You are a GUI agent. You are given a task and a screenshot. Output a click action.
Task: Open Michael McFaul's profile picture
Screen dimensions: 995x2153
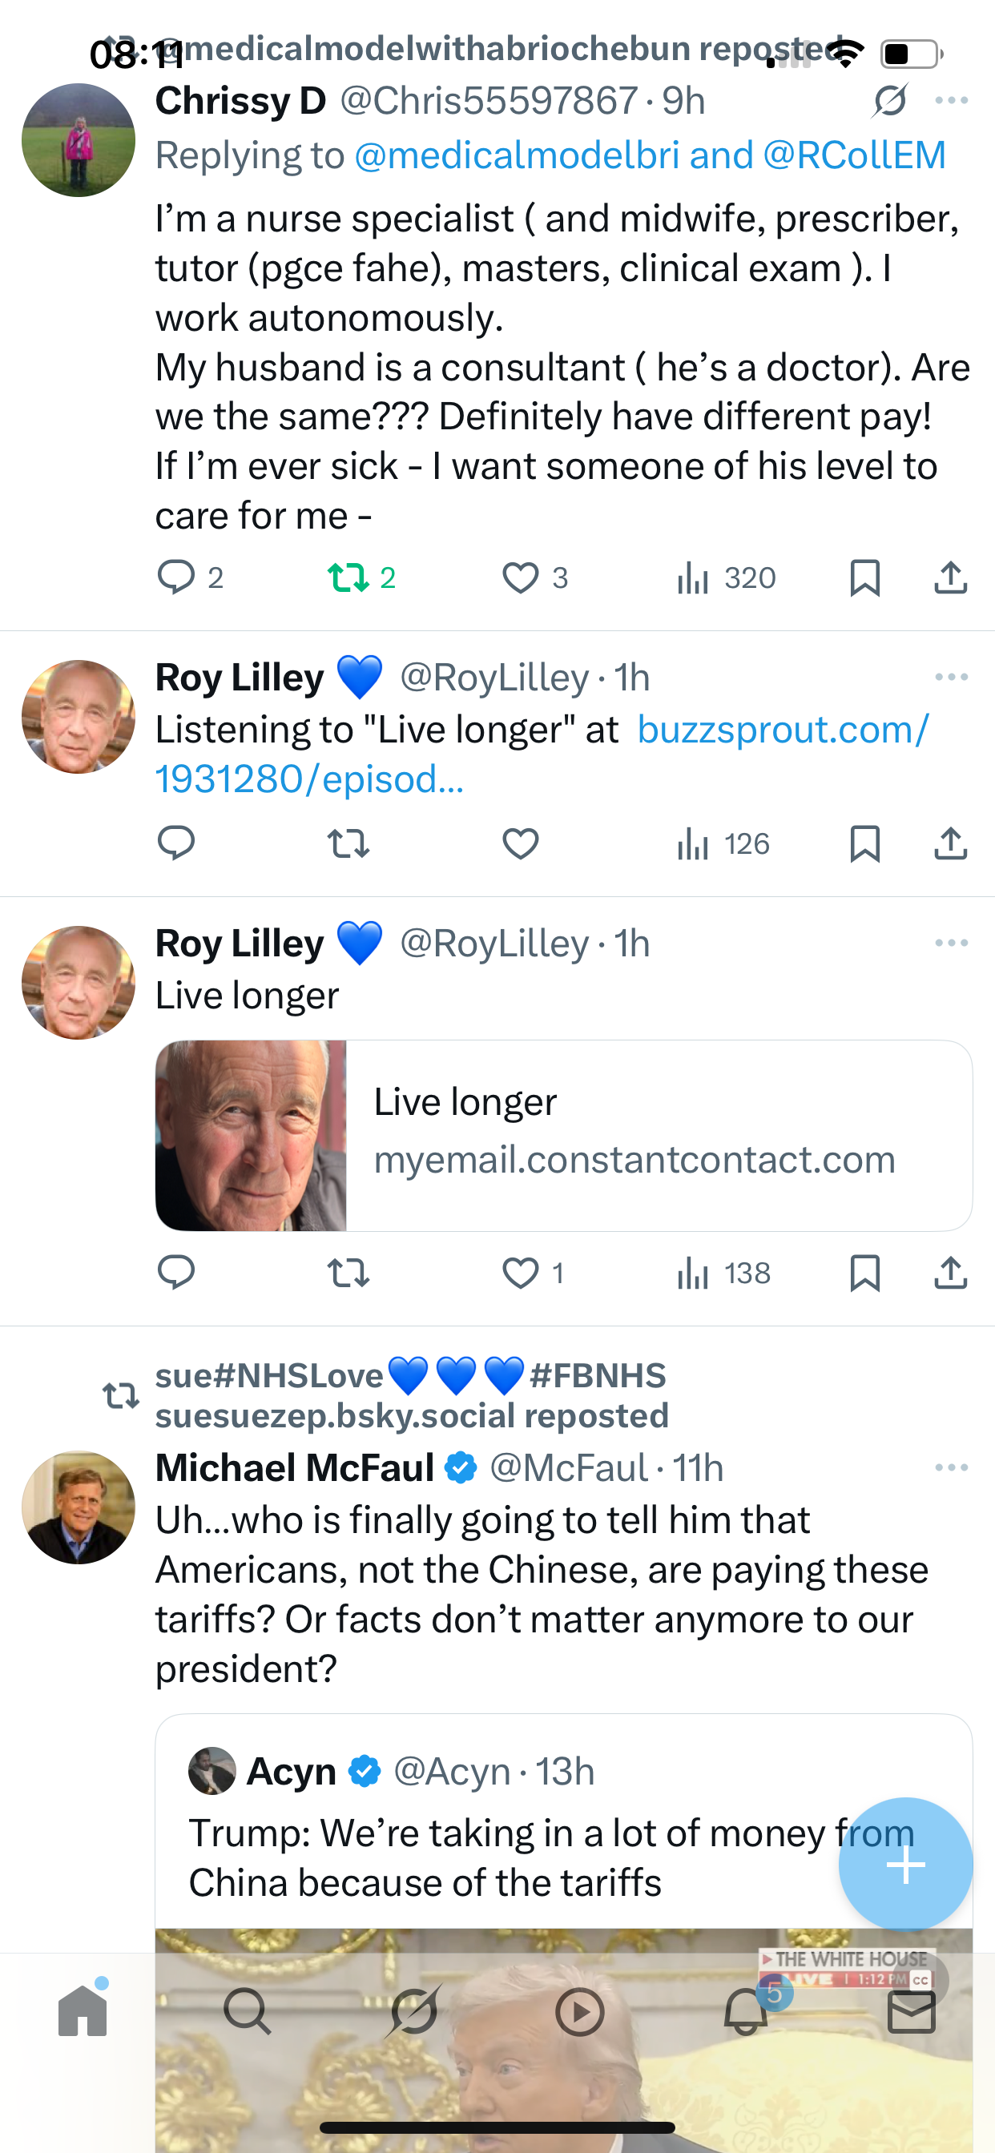tap(79, 1507)
